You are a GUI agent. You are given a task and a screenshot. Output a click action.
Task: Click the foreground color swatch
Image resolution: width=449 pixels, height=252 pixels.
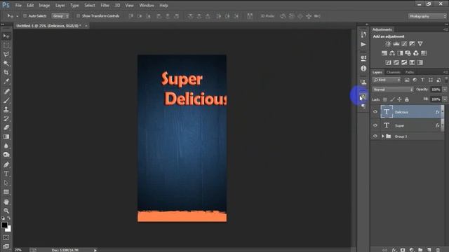[x=4, y=225]
